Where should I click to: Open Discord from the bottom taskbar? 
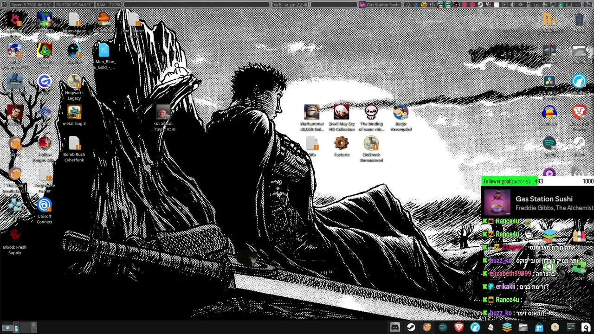click(395, 328)
